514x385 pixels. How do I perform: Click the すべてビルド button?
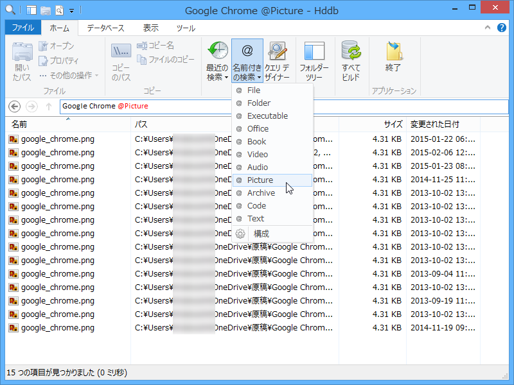pyautogui.click(x=351, y=61)
